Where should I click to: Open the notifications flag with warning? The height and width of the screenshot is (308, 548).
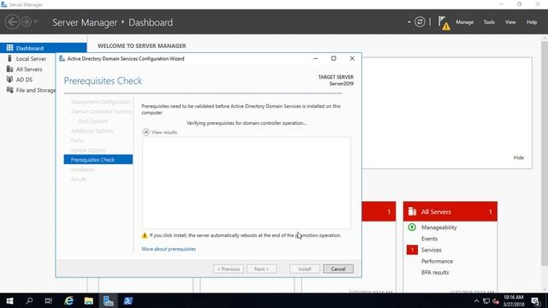click(444, 23)
